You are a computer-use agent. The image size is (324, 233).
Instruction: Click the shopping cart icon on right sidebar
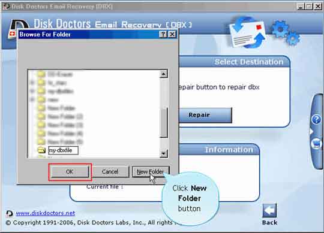[316, 143]
